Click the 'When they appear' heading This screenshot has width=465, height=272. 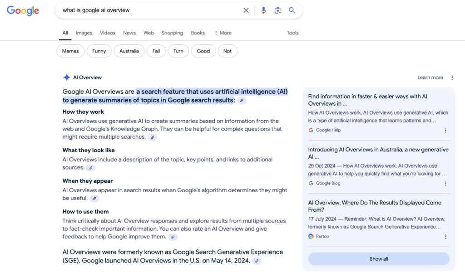pos(88,181)
